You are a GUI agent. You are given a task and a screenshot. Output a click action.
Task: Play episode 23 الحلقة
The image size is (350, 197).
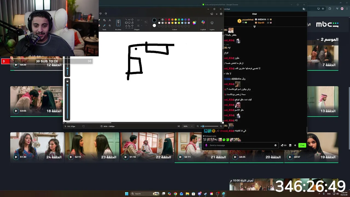coord(71,157)
